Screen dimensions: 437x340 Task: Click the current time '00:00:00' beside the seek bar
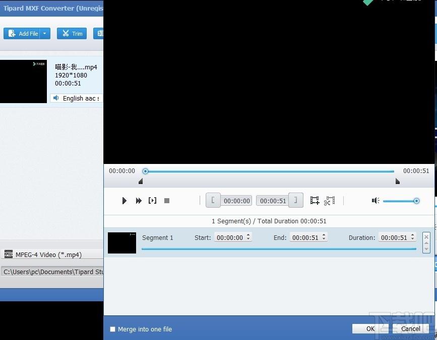point(122,171)
